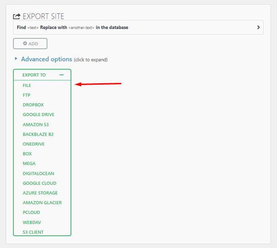Viewport: 277px width, 248px height.
Task: Choose DIGITALOCEAN export destination
Action: click(x=39, y=173)
